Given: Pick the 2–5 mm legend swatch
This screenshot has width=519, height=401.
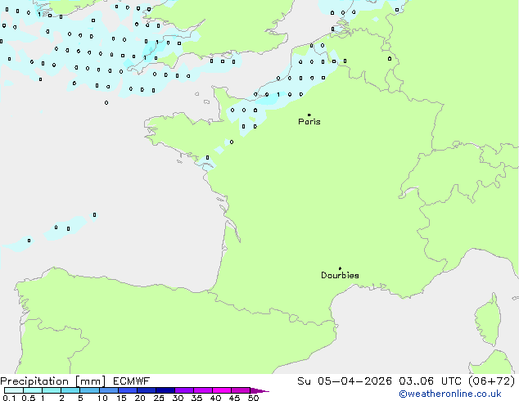Looking at the screenshot, I should 70,390.
